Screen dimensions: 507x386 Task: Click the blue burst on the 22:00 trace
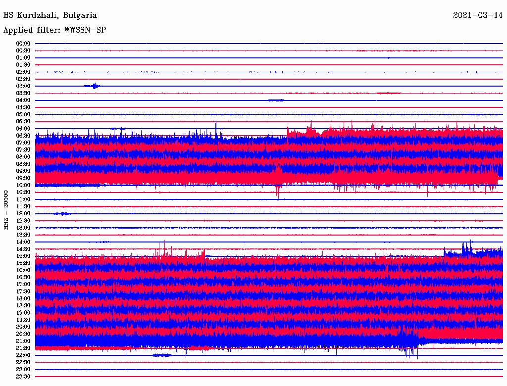pyautogui.click(x=162, y=355)
